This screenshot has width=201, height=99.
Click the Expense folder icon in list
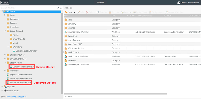click(x=66, y=28)
